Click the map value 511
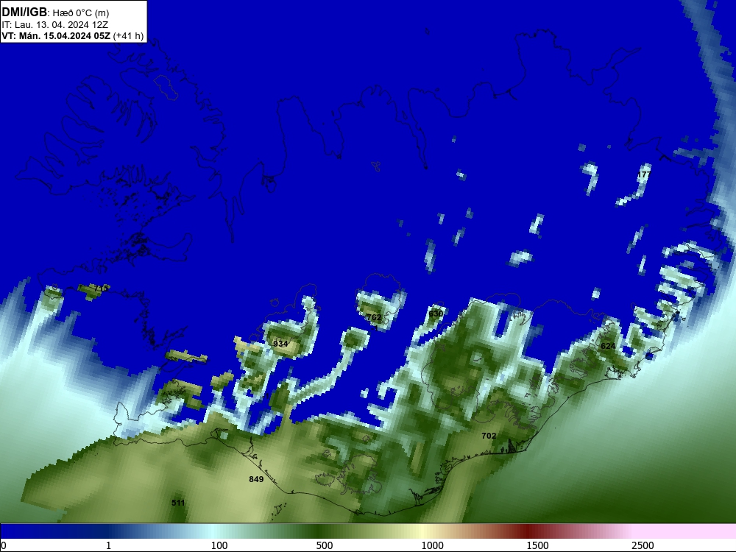 (x=178, y=503)
